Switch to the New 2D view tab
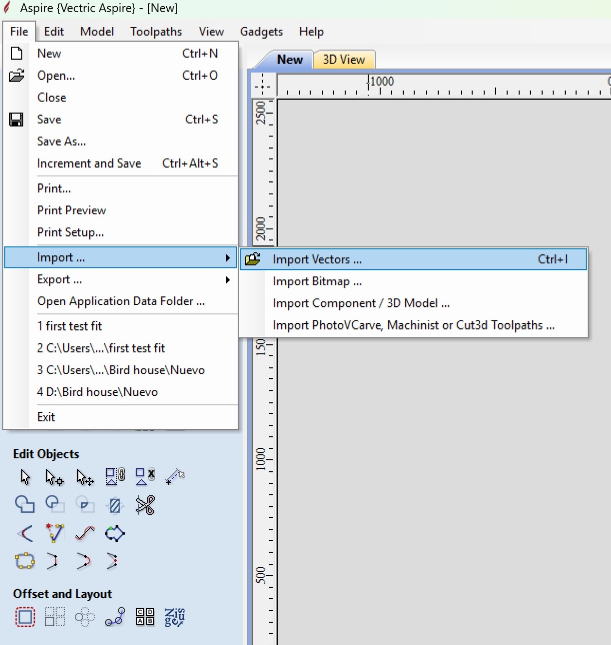611x645 pixels. click(x=289, y=60)
